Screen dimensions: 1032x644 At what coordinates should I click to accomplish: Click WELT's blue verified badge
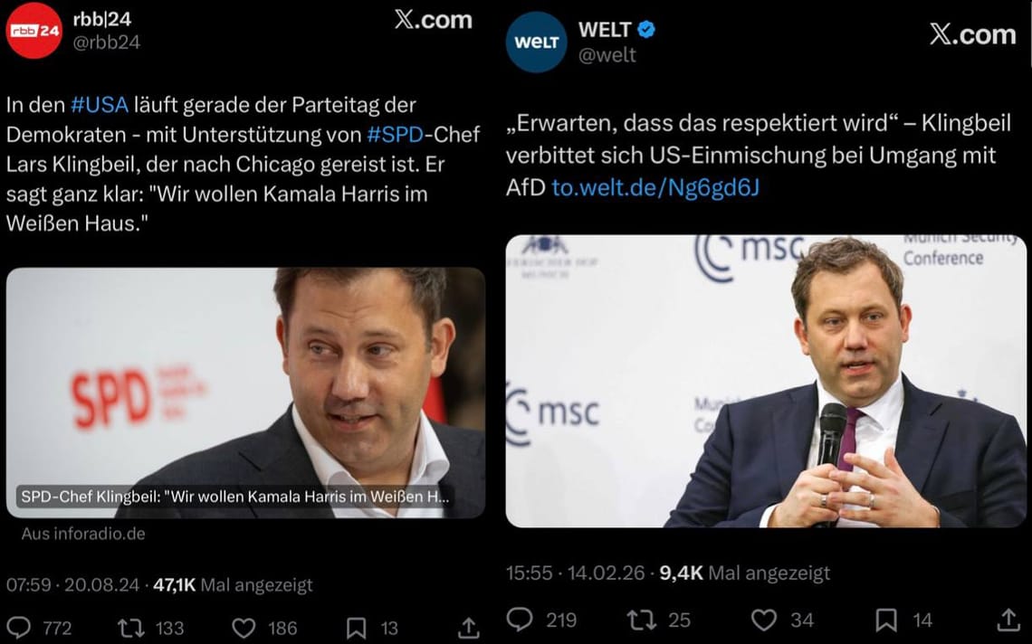645,28
